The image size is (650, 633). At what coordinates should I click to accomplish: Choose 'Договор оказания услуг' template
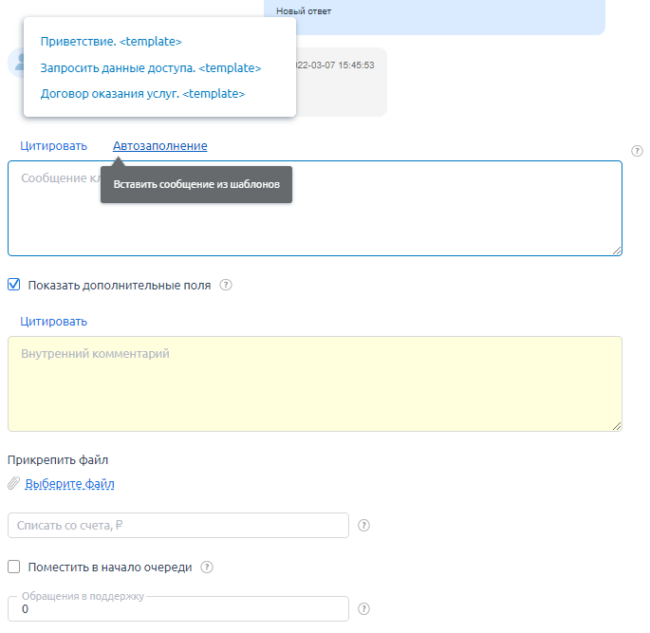coord(142,94)
